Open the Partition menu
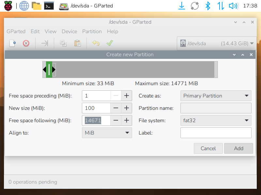The width and height of the screenshot is (261, 195). (92, 32)
